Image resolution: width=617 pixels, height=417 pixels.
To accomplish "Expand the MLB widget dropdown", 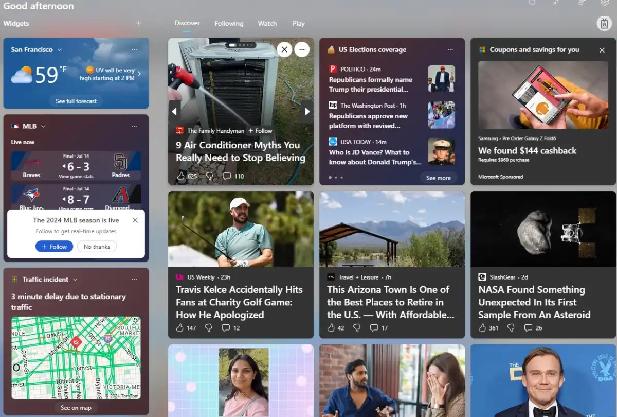I will (43, 126).
